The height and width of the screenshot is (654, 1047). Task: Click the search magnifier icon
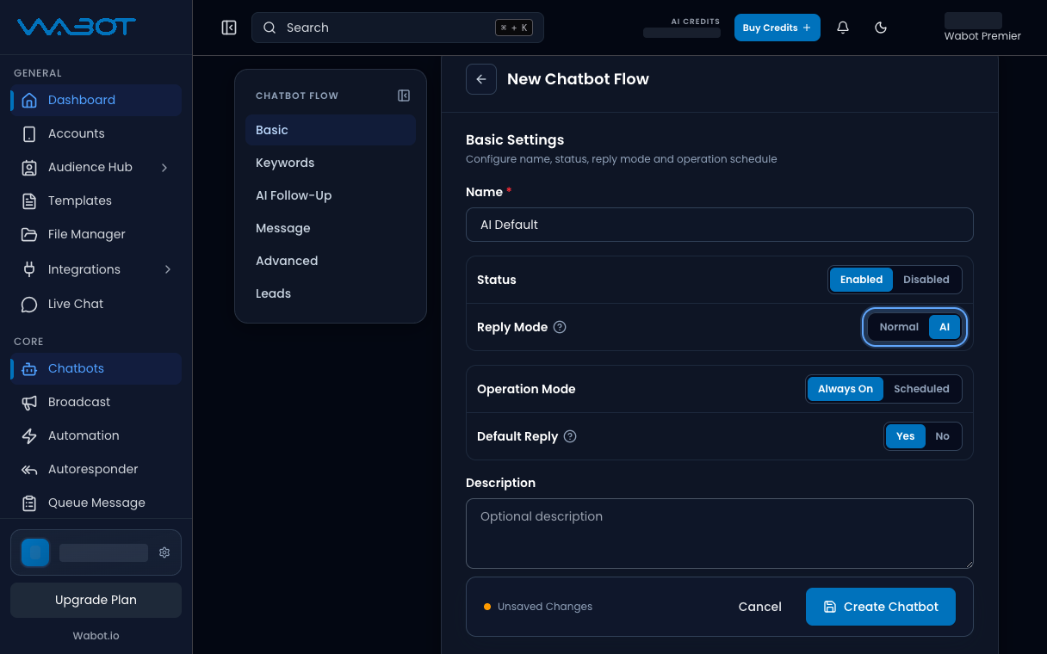(x=269, y=28)
